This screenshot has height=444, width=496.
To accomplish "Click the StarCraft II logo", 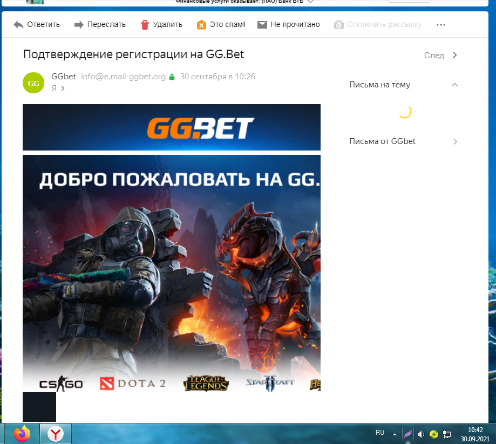I will tap(270, 383).
